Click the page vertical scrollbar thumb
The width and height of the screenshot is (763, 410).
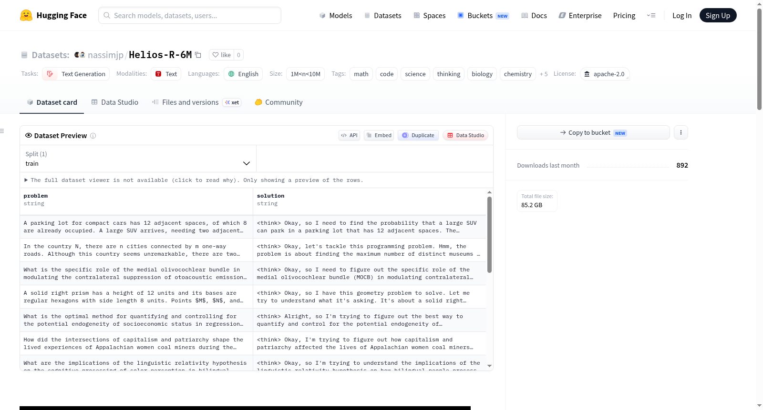coord(759,59)
